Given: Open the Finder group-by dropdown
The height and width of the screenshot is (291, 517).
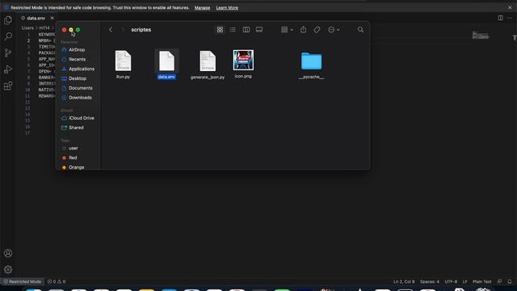Looking at the screenshot, I should (287, 30).
